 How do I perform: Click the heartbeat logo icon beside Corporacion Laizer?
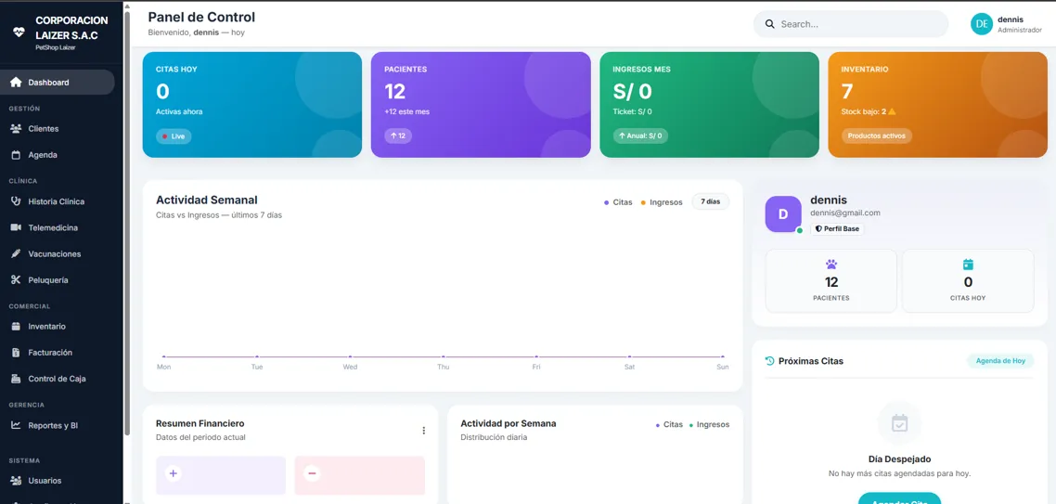click(x=19, y=32)
